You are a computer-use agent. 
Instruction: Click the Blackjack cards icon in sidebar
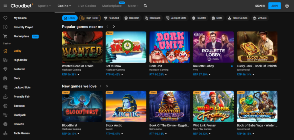click(x=5, y=115)
